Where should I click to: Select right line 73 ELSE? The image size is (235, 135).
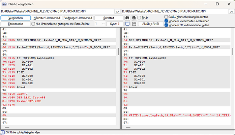pos(176,72)
